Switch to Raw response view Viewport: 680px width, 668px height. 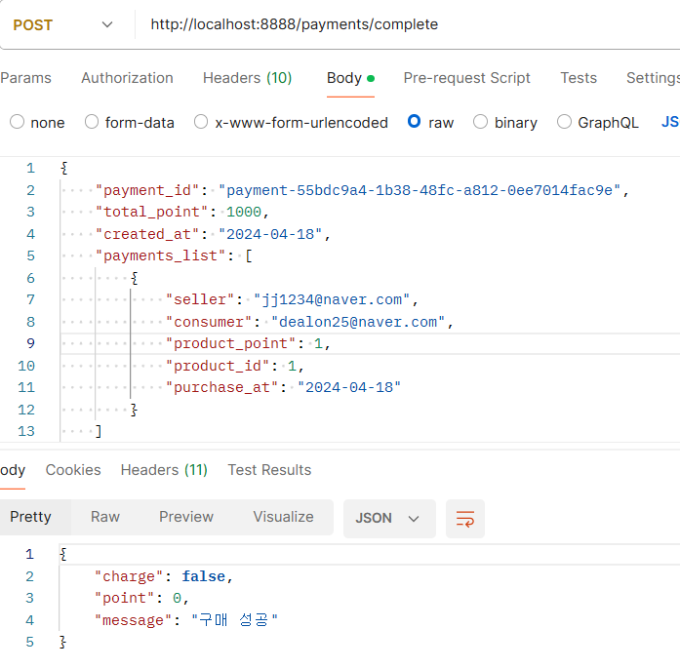(x=105, y=517)
